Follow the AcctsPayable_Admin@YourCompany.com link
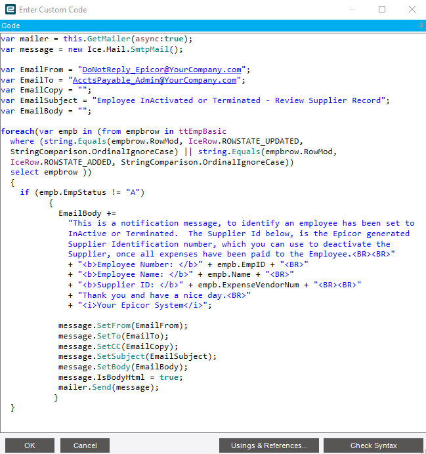426x454 pixels. point(154,80)
